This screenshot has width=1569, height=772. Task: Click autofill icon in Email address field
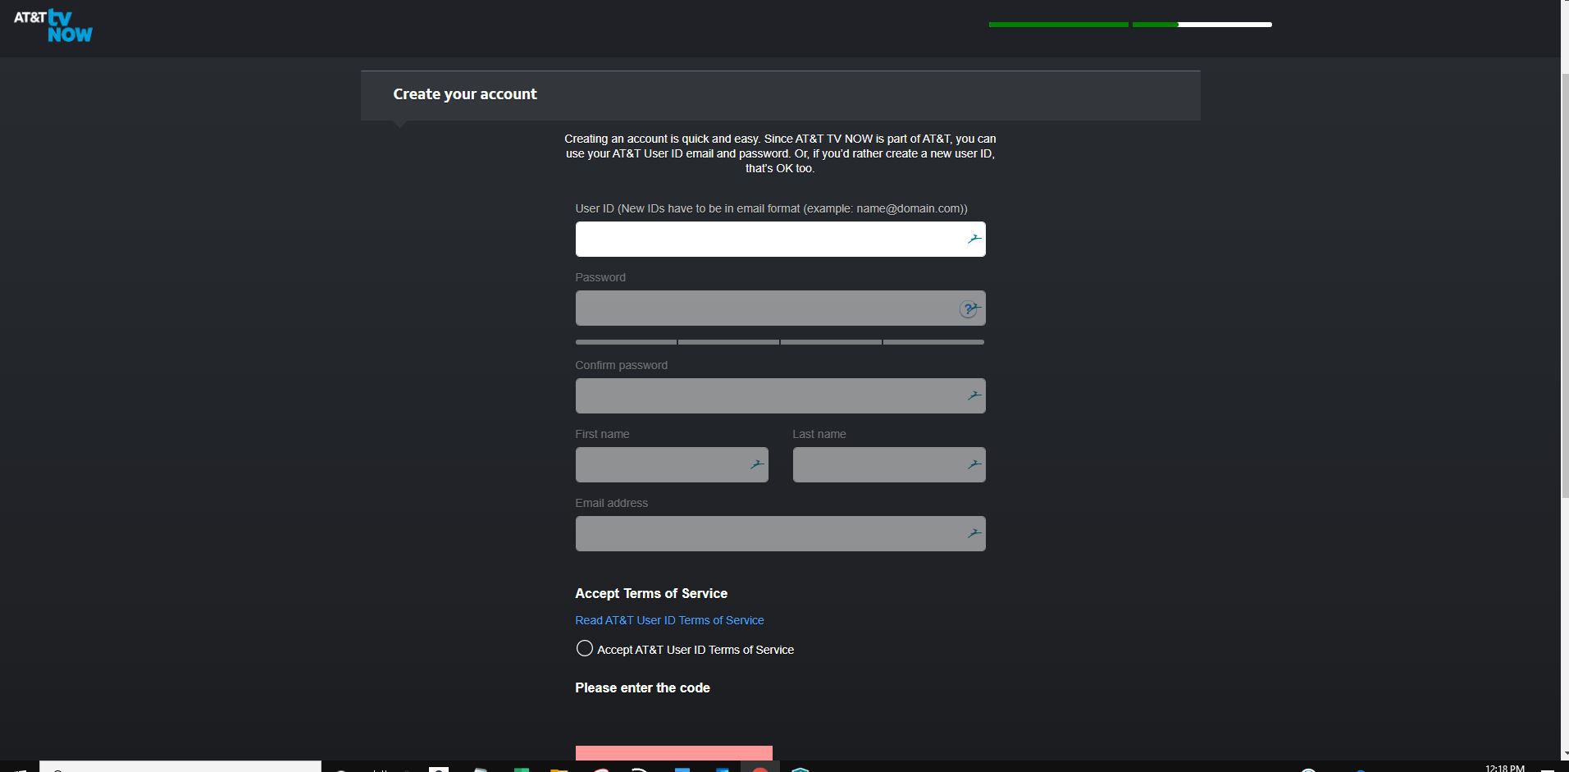pyautogui.click(x=974, y=533)
